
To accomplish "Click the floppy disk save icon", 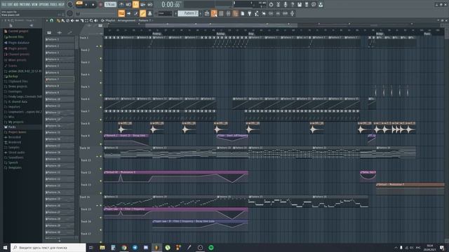I will pyautogui.click(x=300, y=5).
